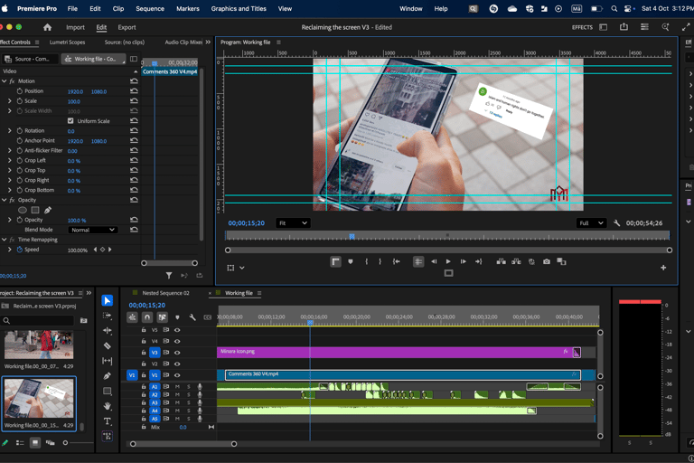Uncheck the Uniform Scale checkbox

[70, 121]
